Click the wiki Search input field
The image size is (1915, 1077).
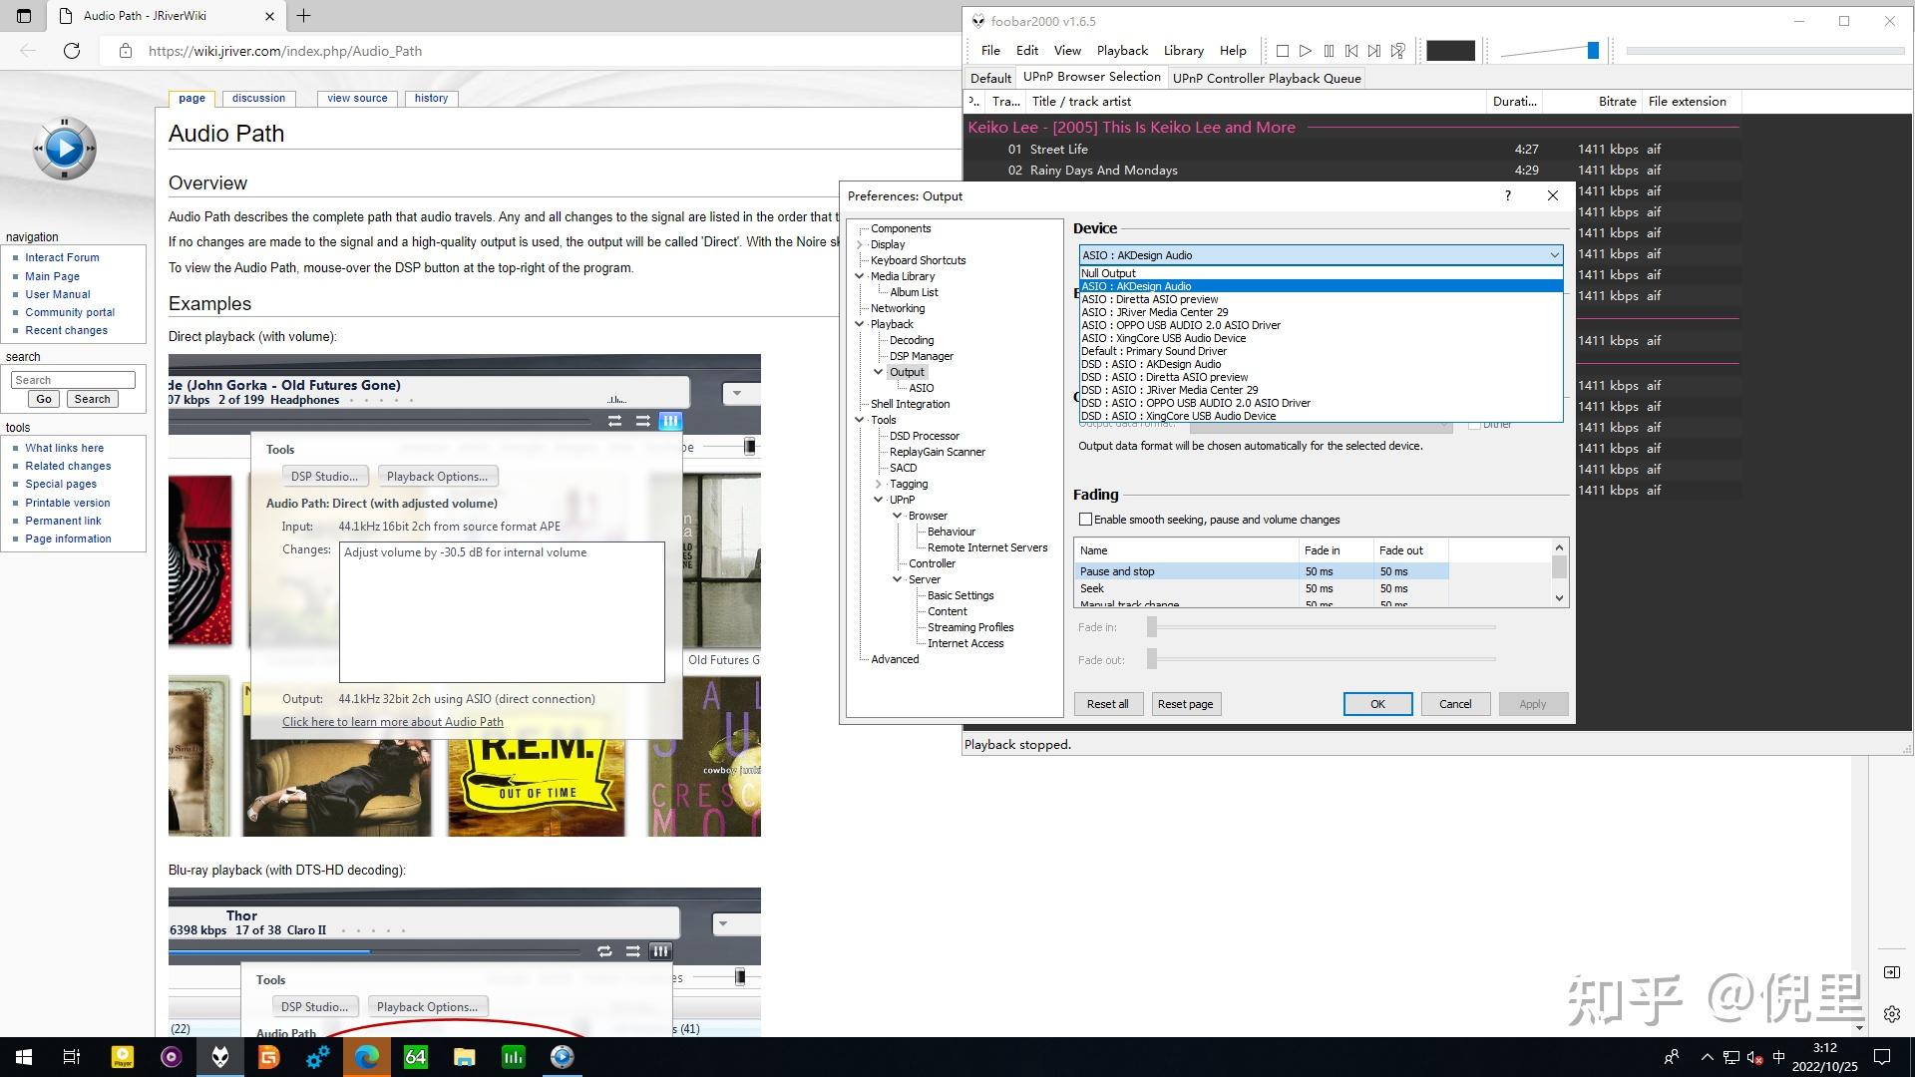73,380
